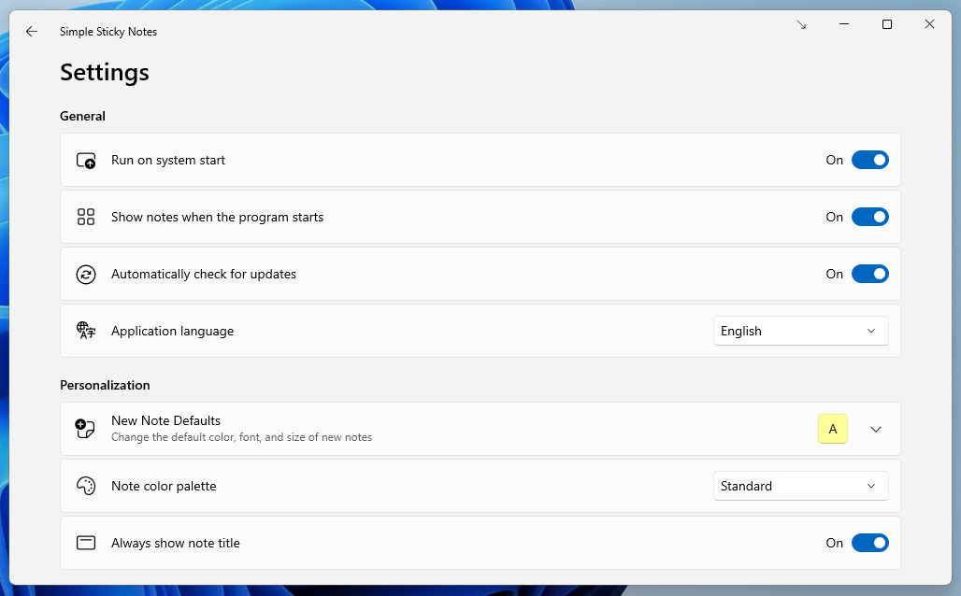Disable Run on system start toggle

pyautogui.click(x=869, y=161)
